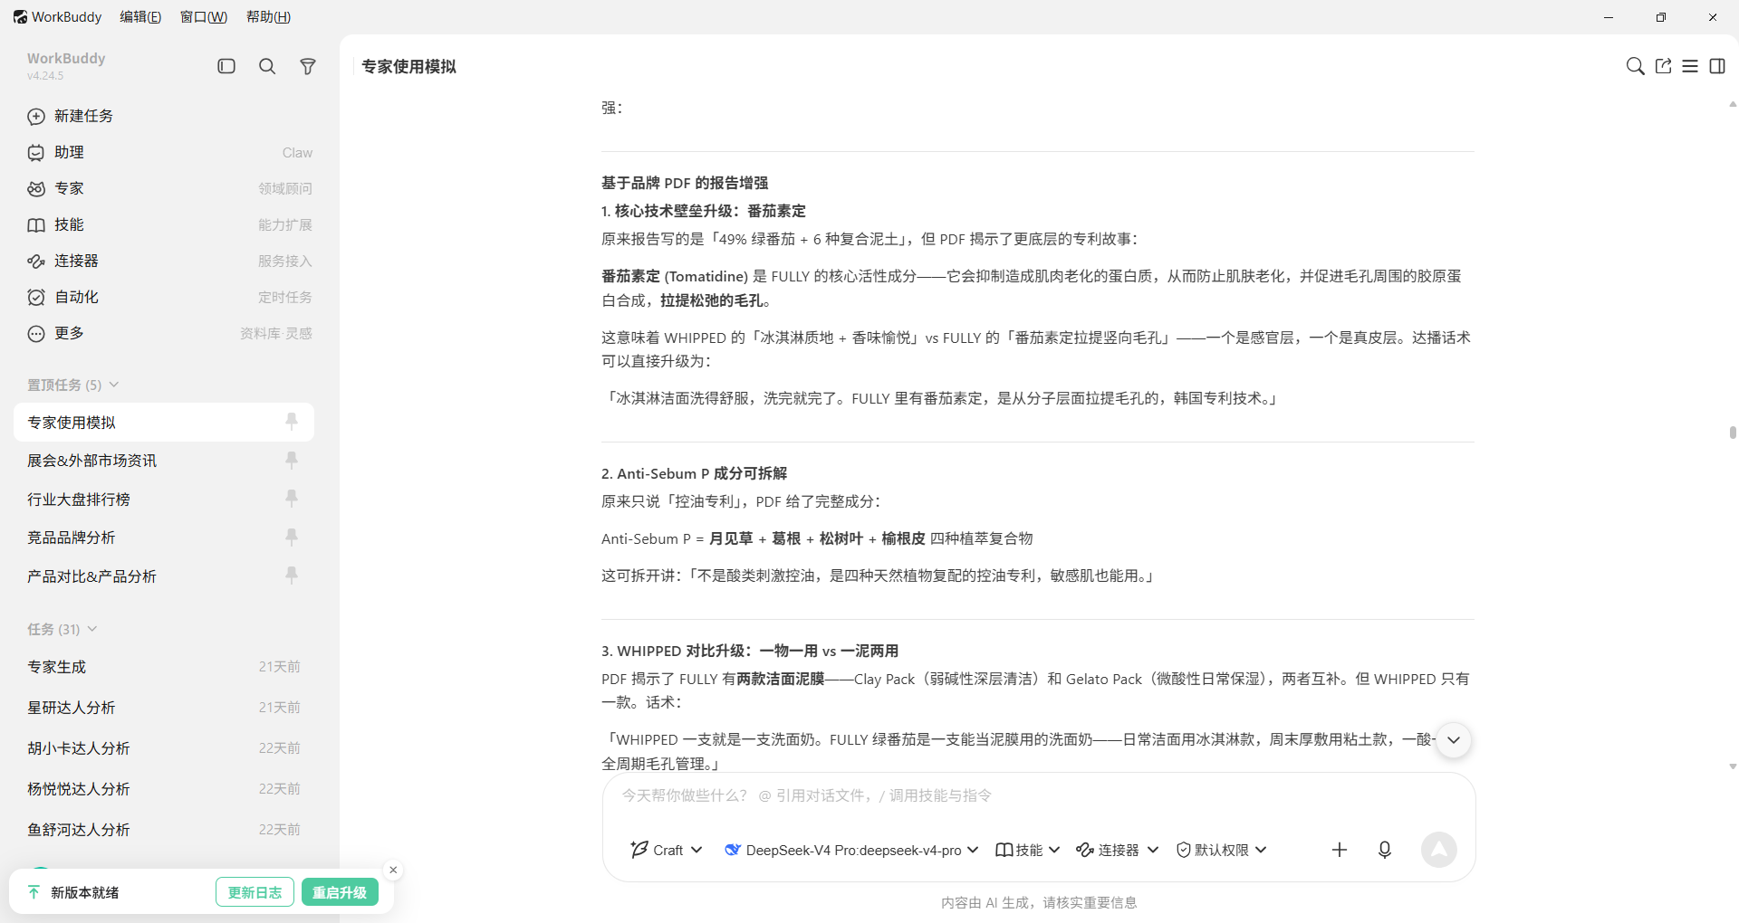The image size is (1739, 923).
Task: Open the 星研达人分析 task
Action: point(164,708)
